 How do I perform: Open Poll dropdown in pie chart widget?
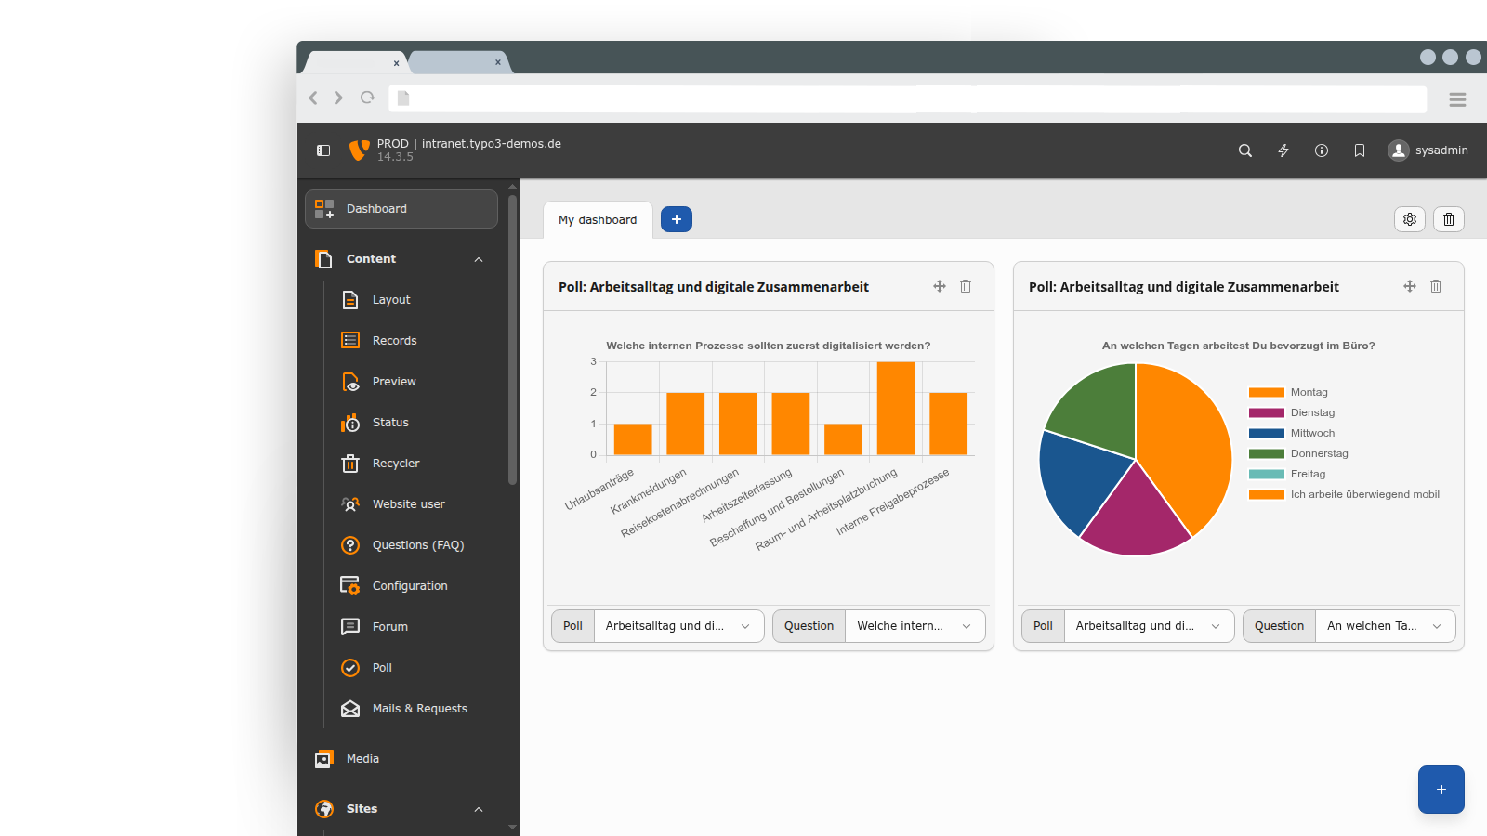tap(1149, 626)
